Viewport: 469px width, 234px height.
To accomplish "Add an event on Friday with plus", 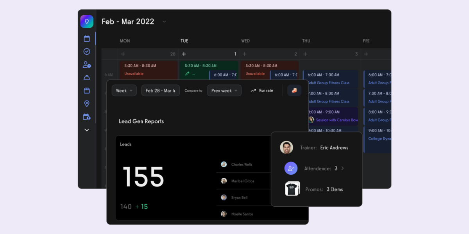I will (x=366, y=54).
